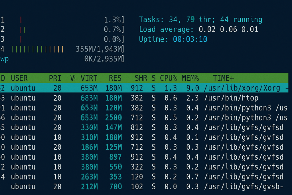Select the gvfsd process with priority 10
The width and height of the screenshot is (292, 195).
click(114, 137)
